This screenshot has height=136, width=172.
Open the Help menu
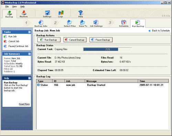coord(22,7)
